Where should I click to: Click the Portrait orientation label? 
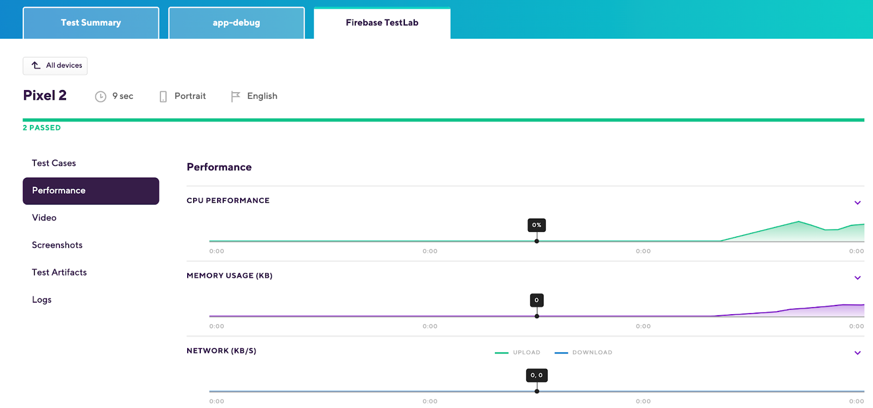190,96
